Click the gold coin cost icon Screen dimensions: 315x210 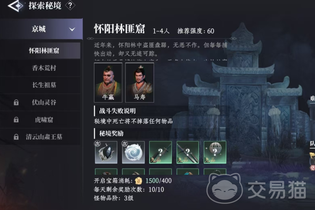[x=139, y=181]
